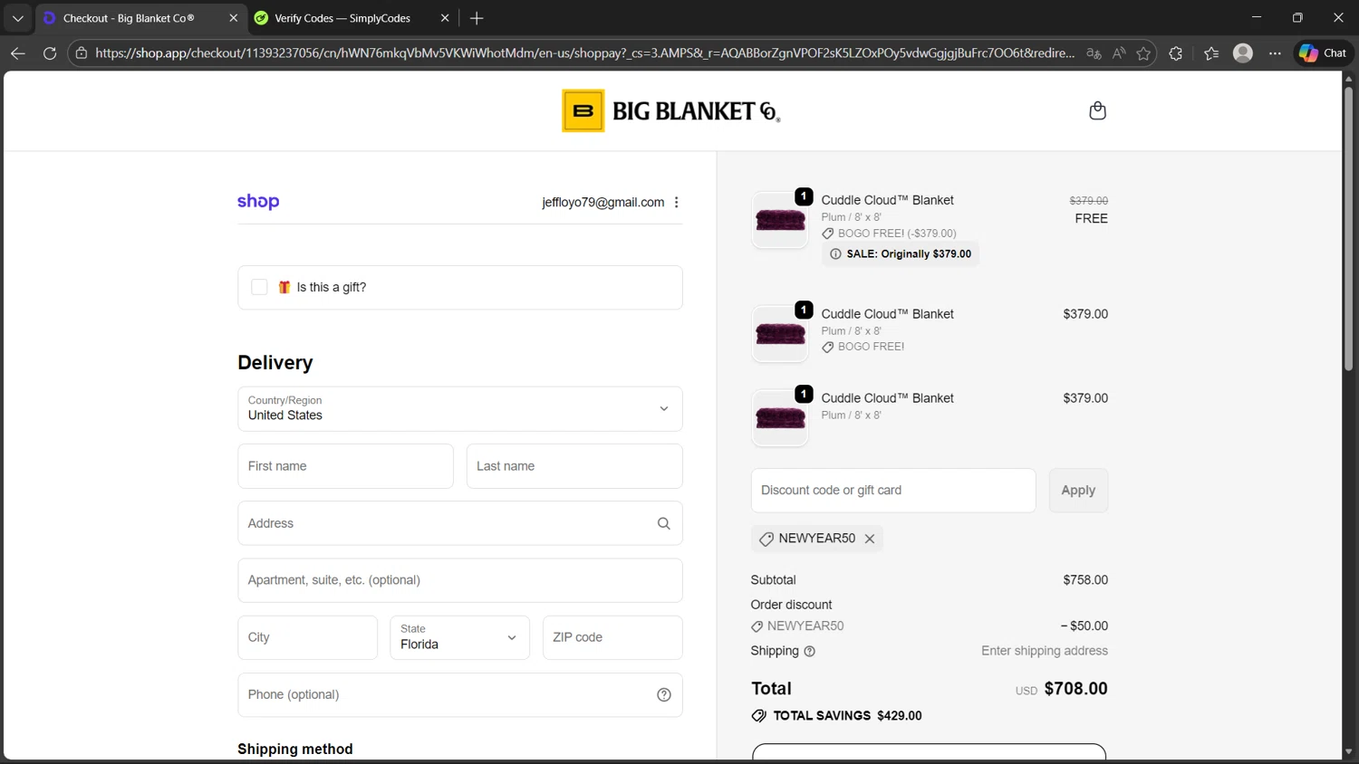Open the shopping bag cart icon
1359x764 pixels.
click(1097, 110)
